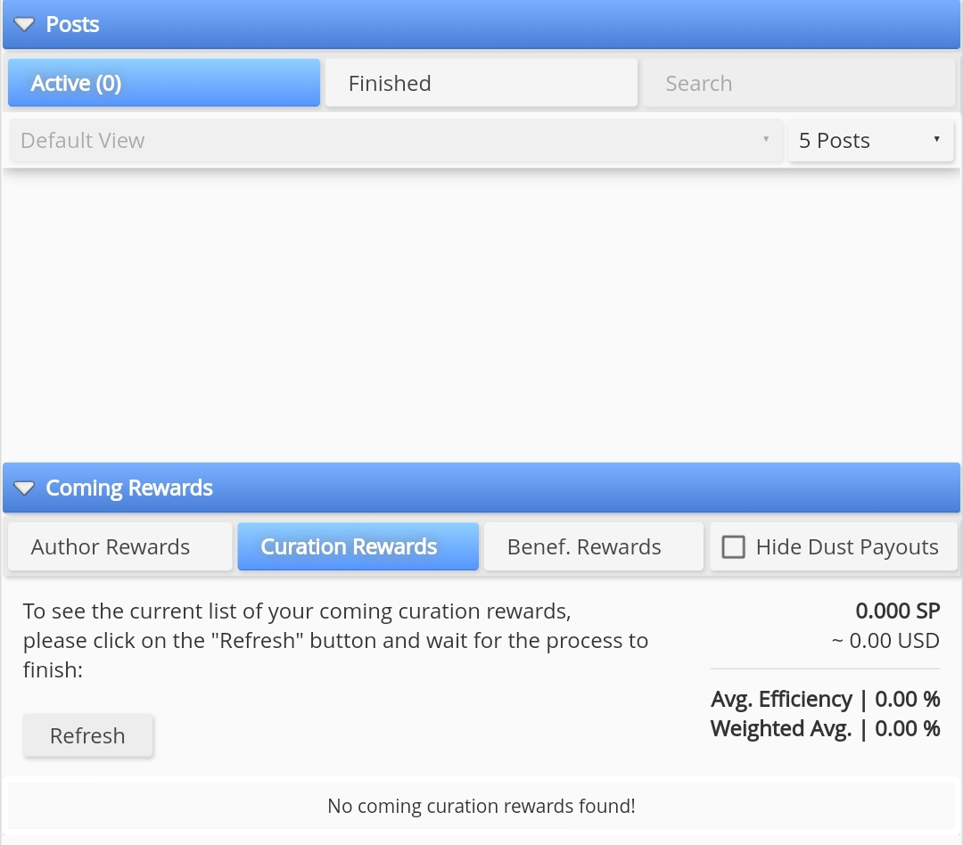Switch to the Active (0) tab
Image resolution: width=963 pixels, height=845 pixels.
tap(164, 83)
